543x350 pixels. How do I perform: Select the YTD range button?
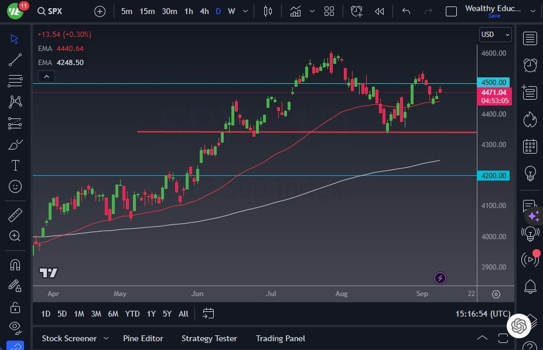[x=132, y=314]
